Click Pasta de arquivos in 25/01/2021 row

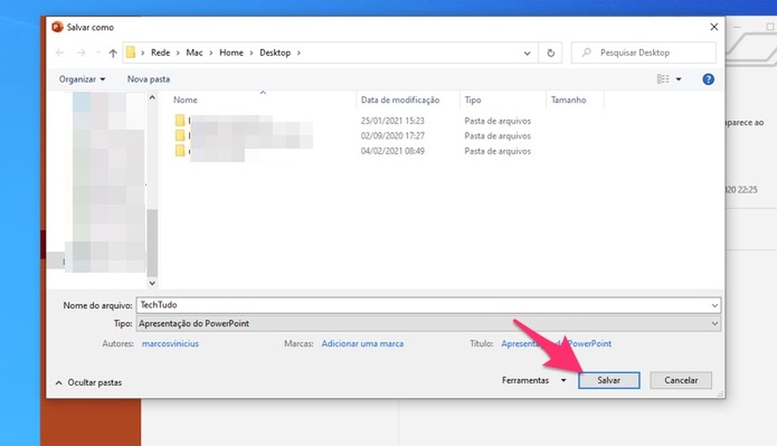click(x=497, y=121)
